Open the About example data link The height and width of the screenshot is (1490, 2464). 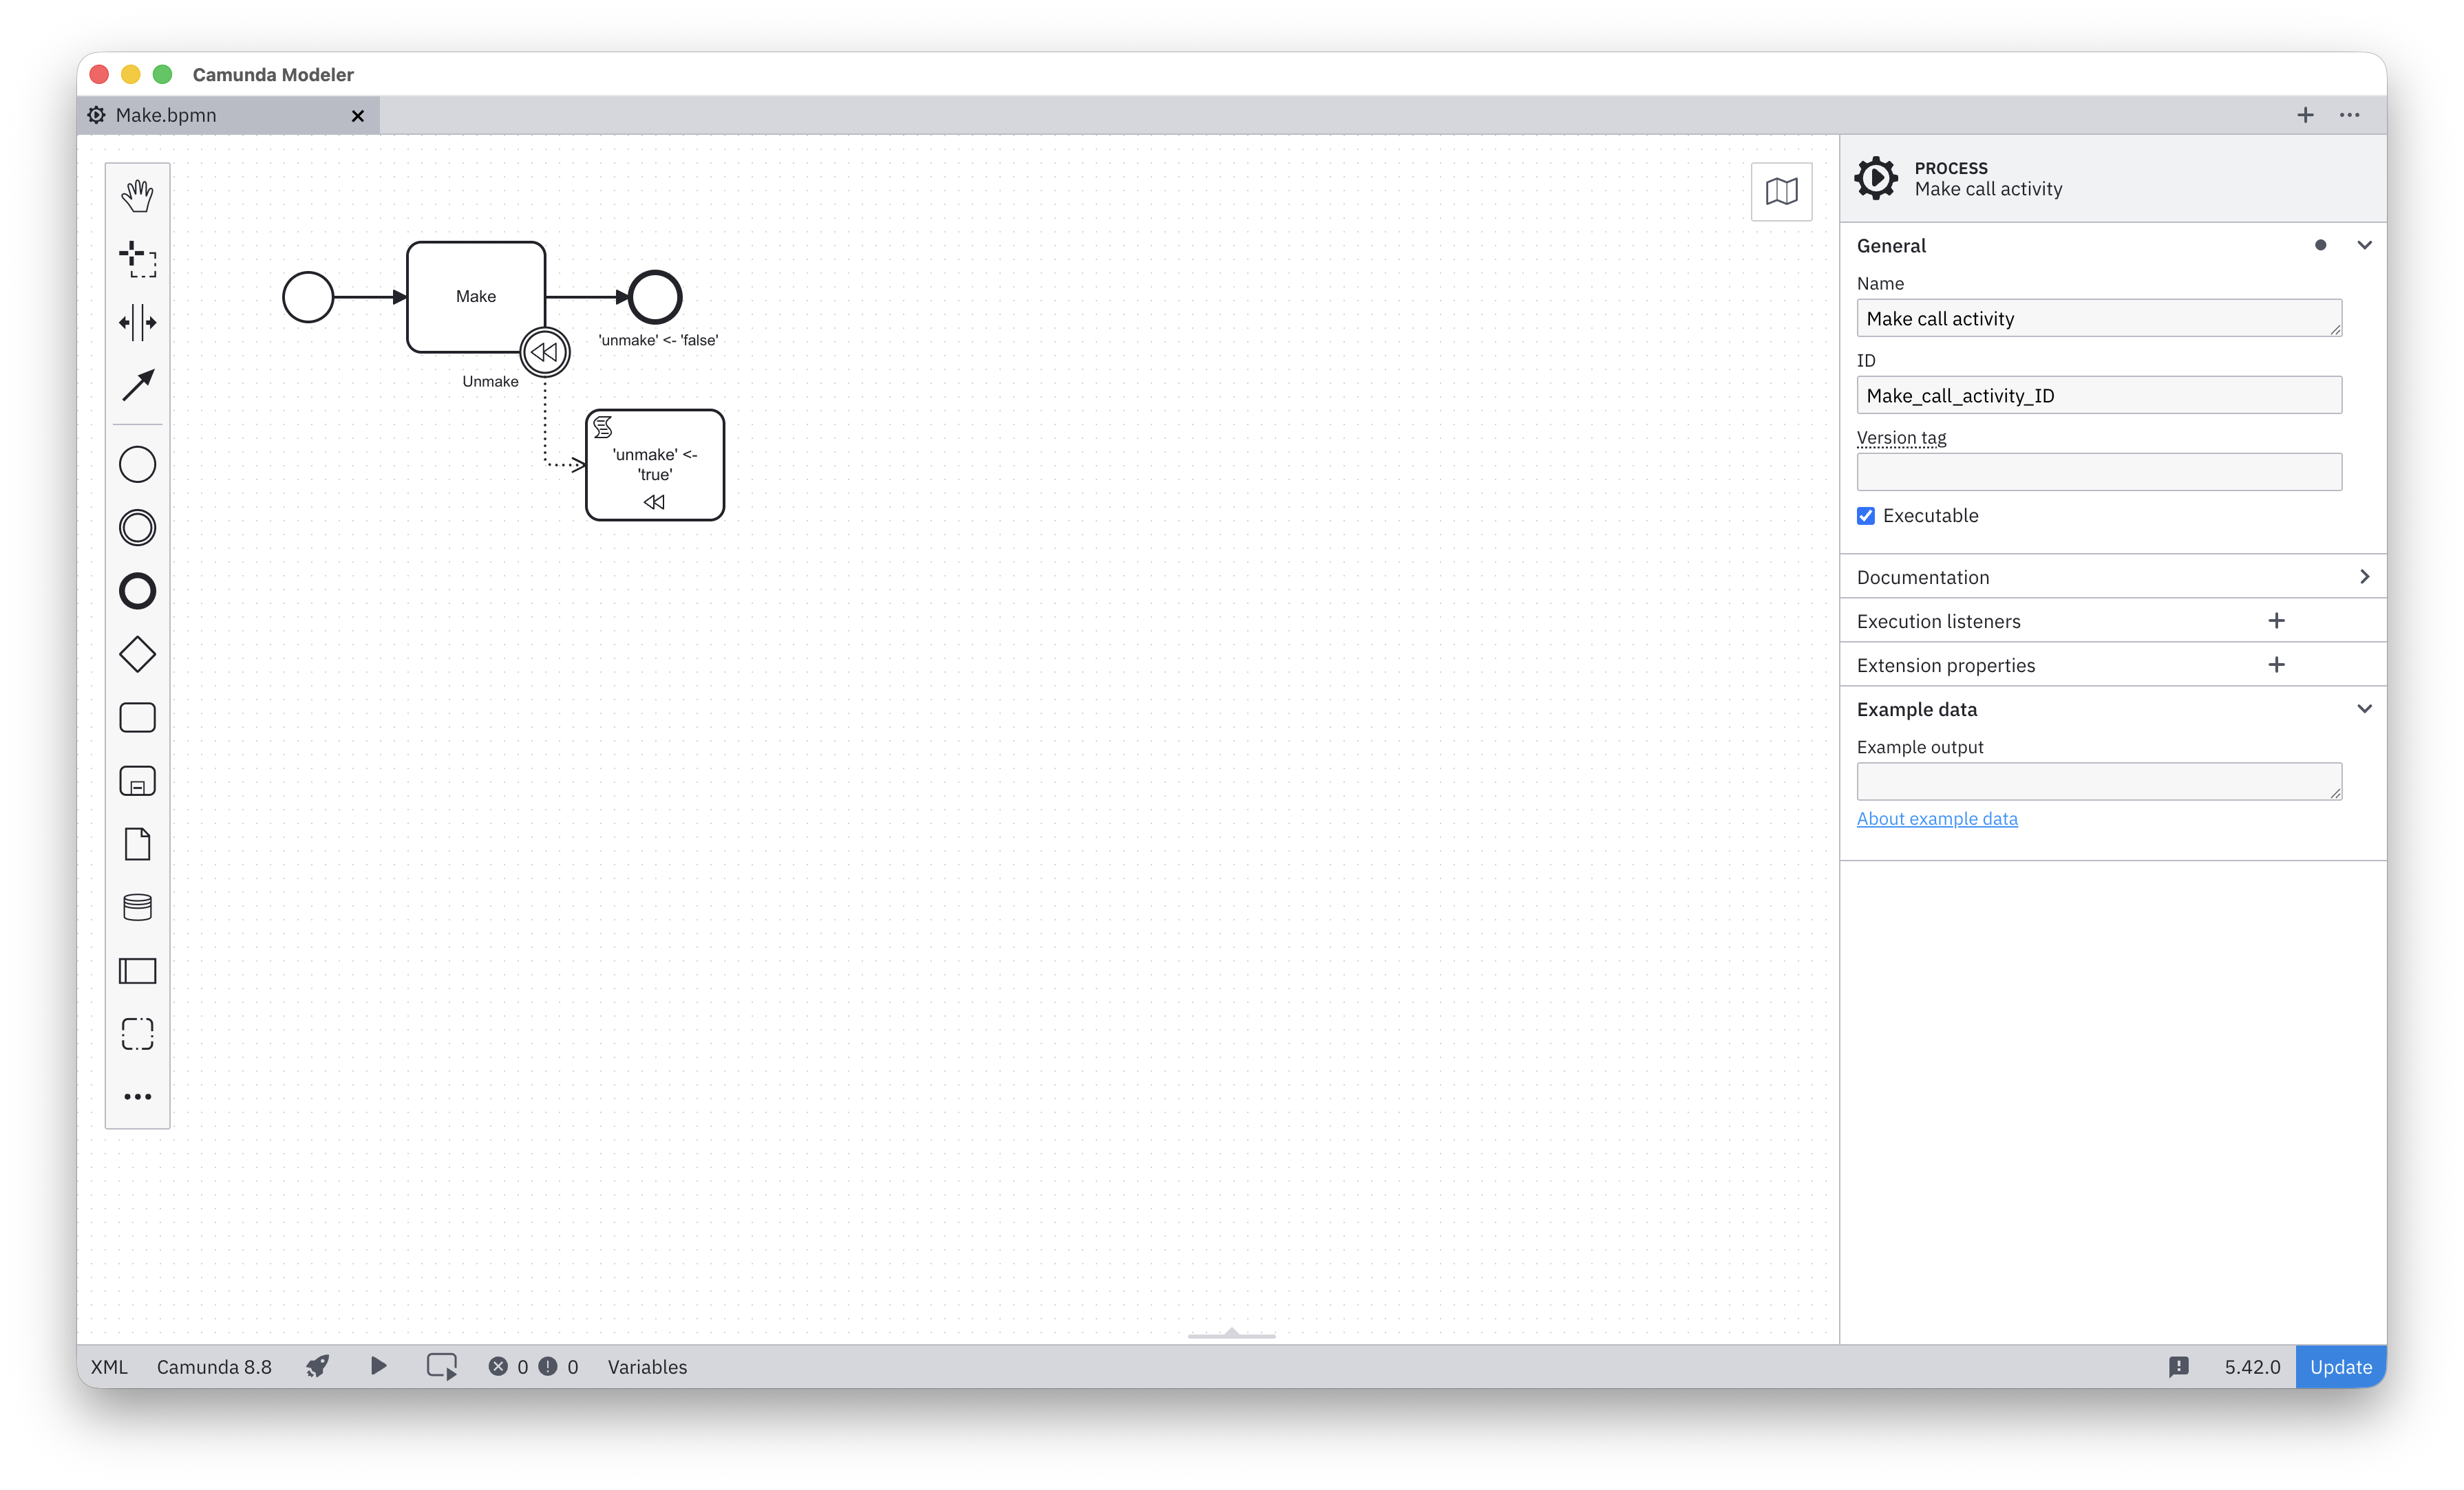point(1936,819)
